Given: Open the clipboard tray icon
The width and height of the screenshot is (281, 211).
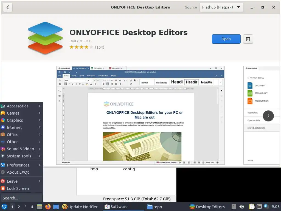Looking at the screenshot, I should [252, 207].
